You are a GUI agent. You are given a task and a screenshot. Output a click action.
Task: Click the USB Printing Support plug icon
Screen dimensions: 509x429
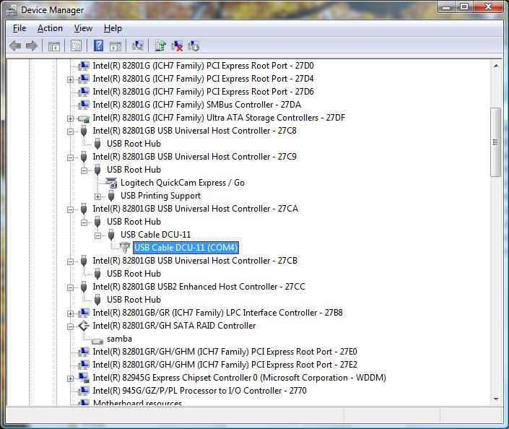111,196
